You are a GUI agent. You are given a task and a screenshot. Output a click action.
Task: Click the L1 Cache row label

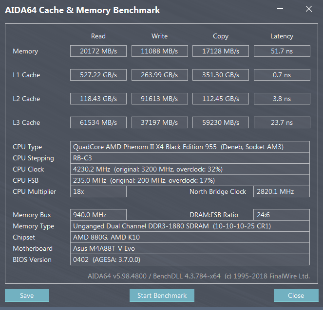[x=26, y=75]
